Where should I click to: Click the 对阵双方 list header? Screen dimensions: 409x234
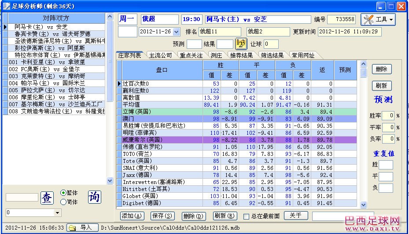(x=56, y=18)
